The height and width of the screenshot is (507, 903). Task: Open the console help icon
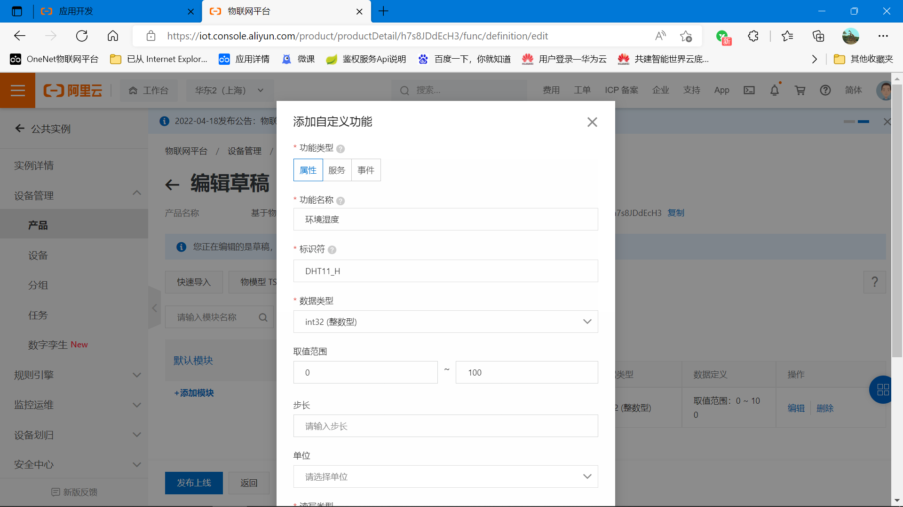coord(825,90)
